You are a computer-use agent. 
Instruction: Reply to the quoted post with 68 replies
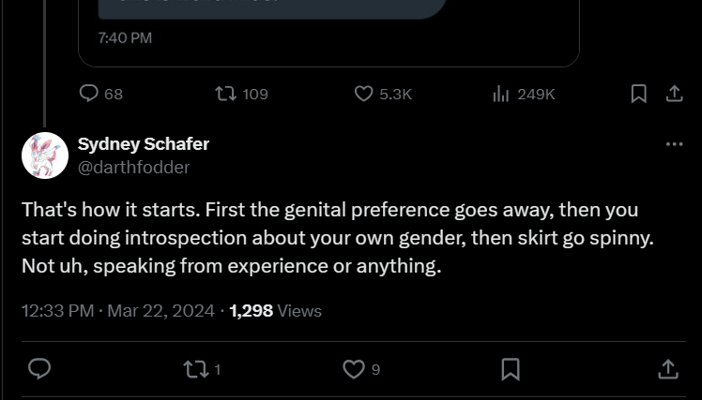click(89, 94)
